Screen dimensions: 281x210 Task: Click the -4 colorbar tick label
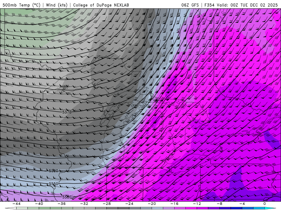pos(242,204)
